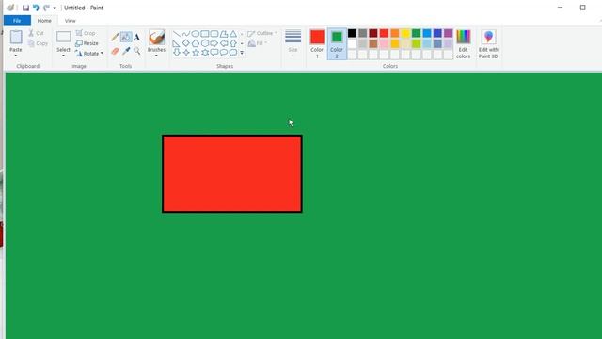Choose the Polygon shape
This screenshot has height=339, width=602.
(224, 34)
